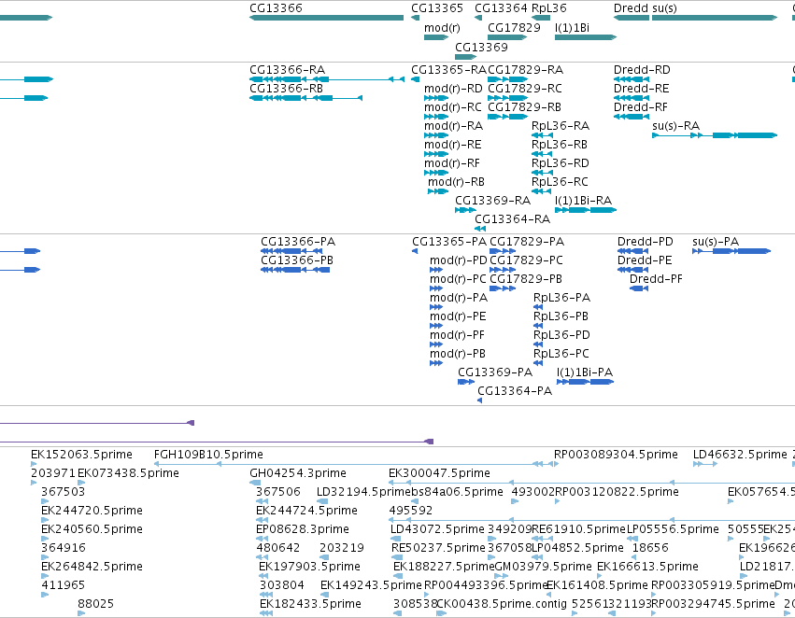The width and height of the screenshot is (795, 618).
Task: Click the CG13366-RB transcript label
Action: [286, 89]
